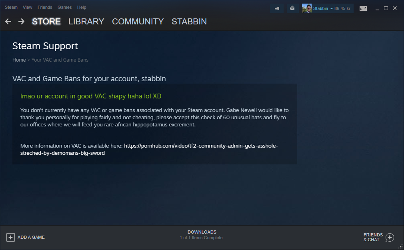Click the Stabbin profile avatar picture
Viewport: 404px width, 250px height.
coord(307,8)
